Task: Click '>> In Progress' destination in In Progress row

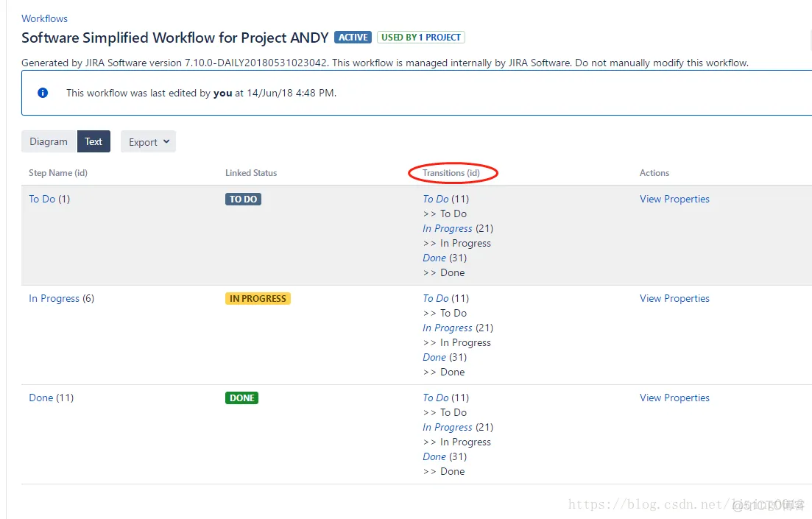Action: [x=456, y=343]
